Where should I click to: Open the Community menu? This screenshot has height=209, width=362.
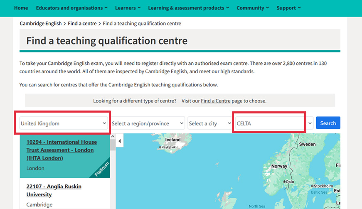(x=253, y=8)
